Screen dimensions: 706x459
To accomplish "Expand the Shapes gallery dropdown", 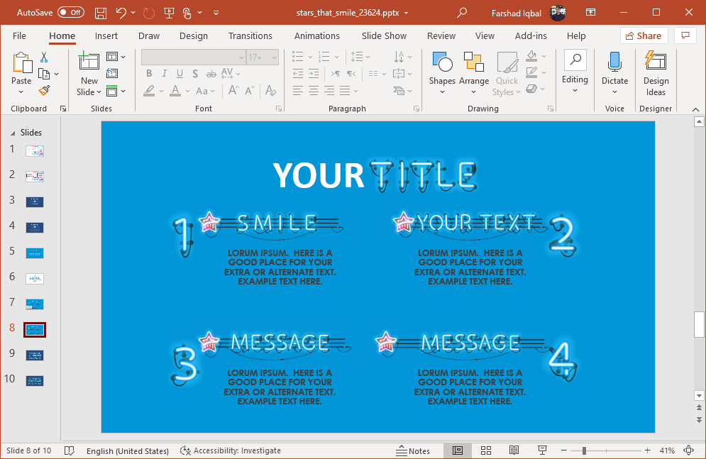I will pyautogui.click(x=442, y=92).
